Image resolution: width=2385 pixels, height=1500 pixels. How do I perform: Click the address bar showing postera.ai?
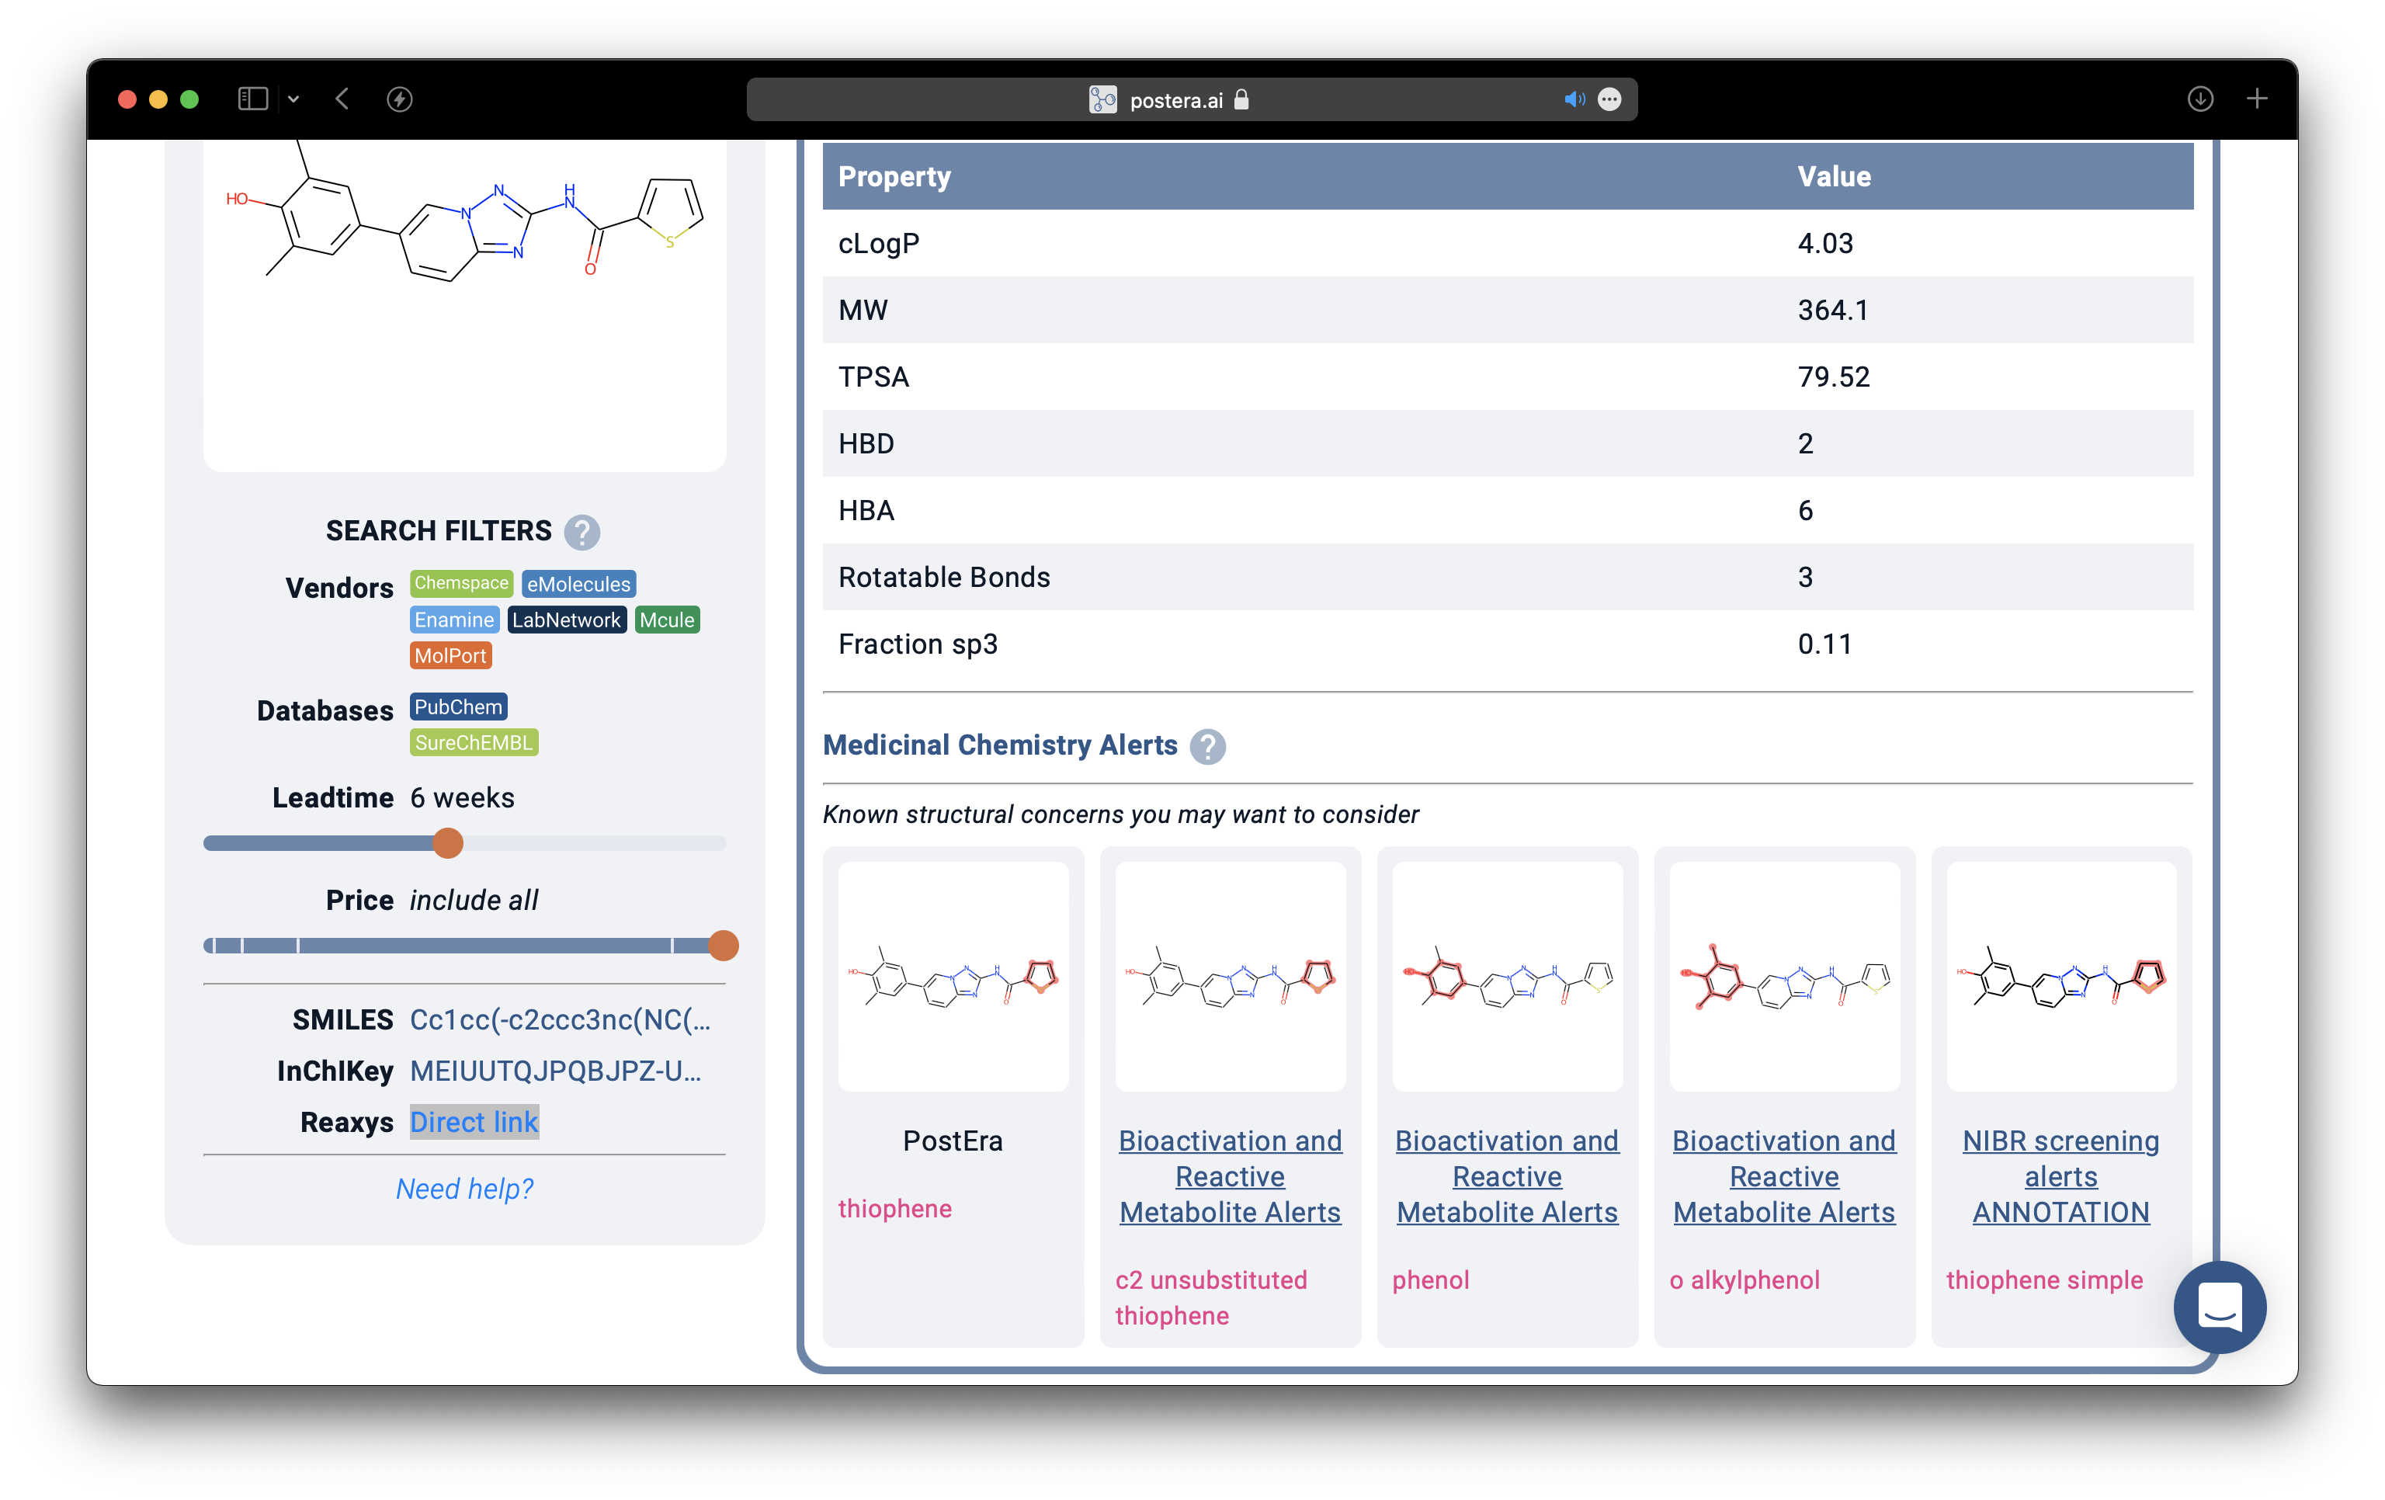1190,99
